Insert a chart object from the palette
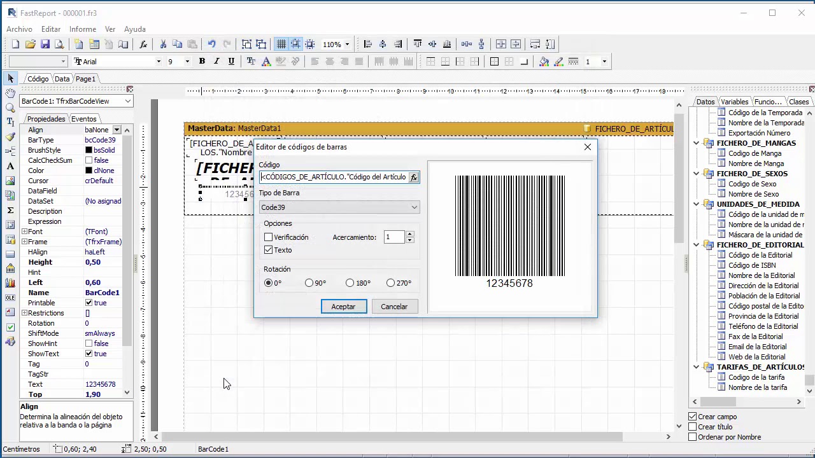Screen dimensions: 815x458 (10, 283)
